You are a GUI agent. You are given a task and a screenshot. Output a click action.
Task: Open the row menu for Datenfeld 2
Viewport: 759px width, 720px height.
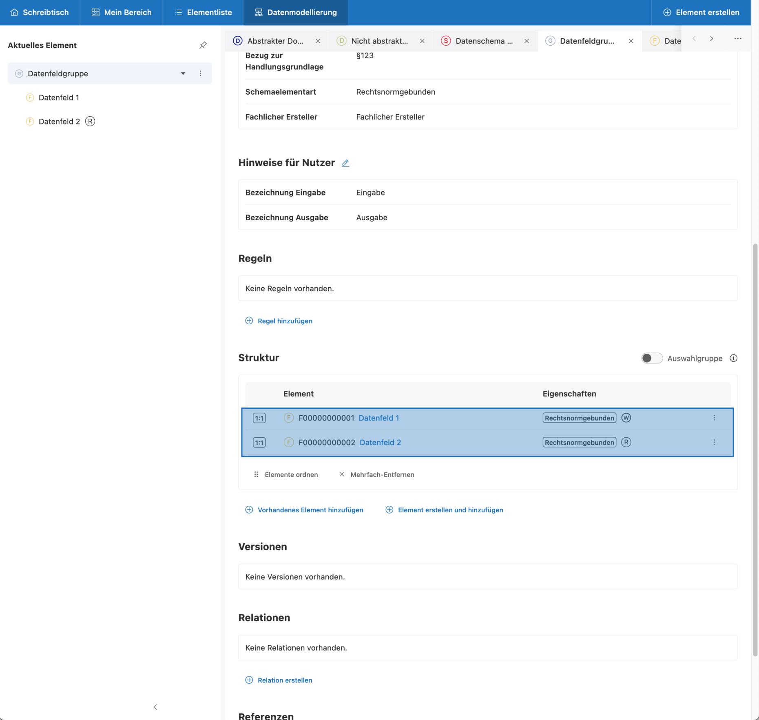[x=714, y=442]
